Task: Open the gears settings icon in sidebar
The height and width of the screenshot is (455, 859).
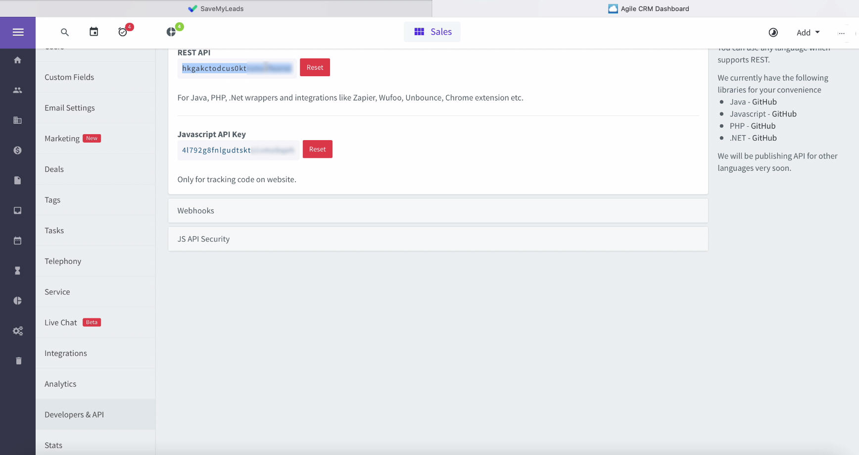Action: tap(18, 331)
